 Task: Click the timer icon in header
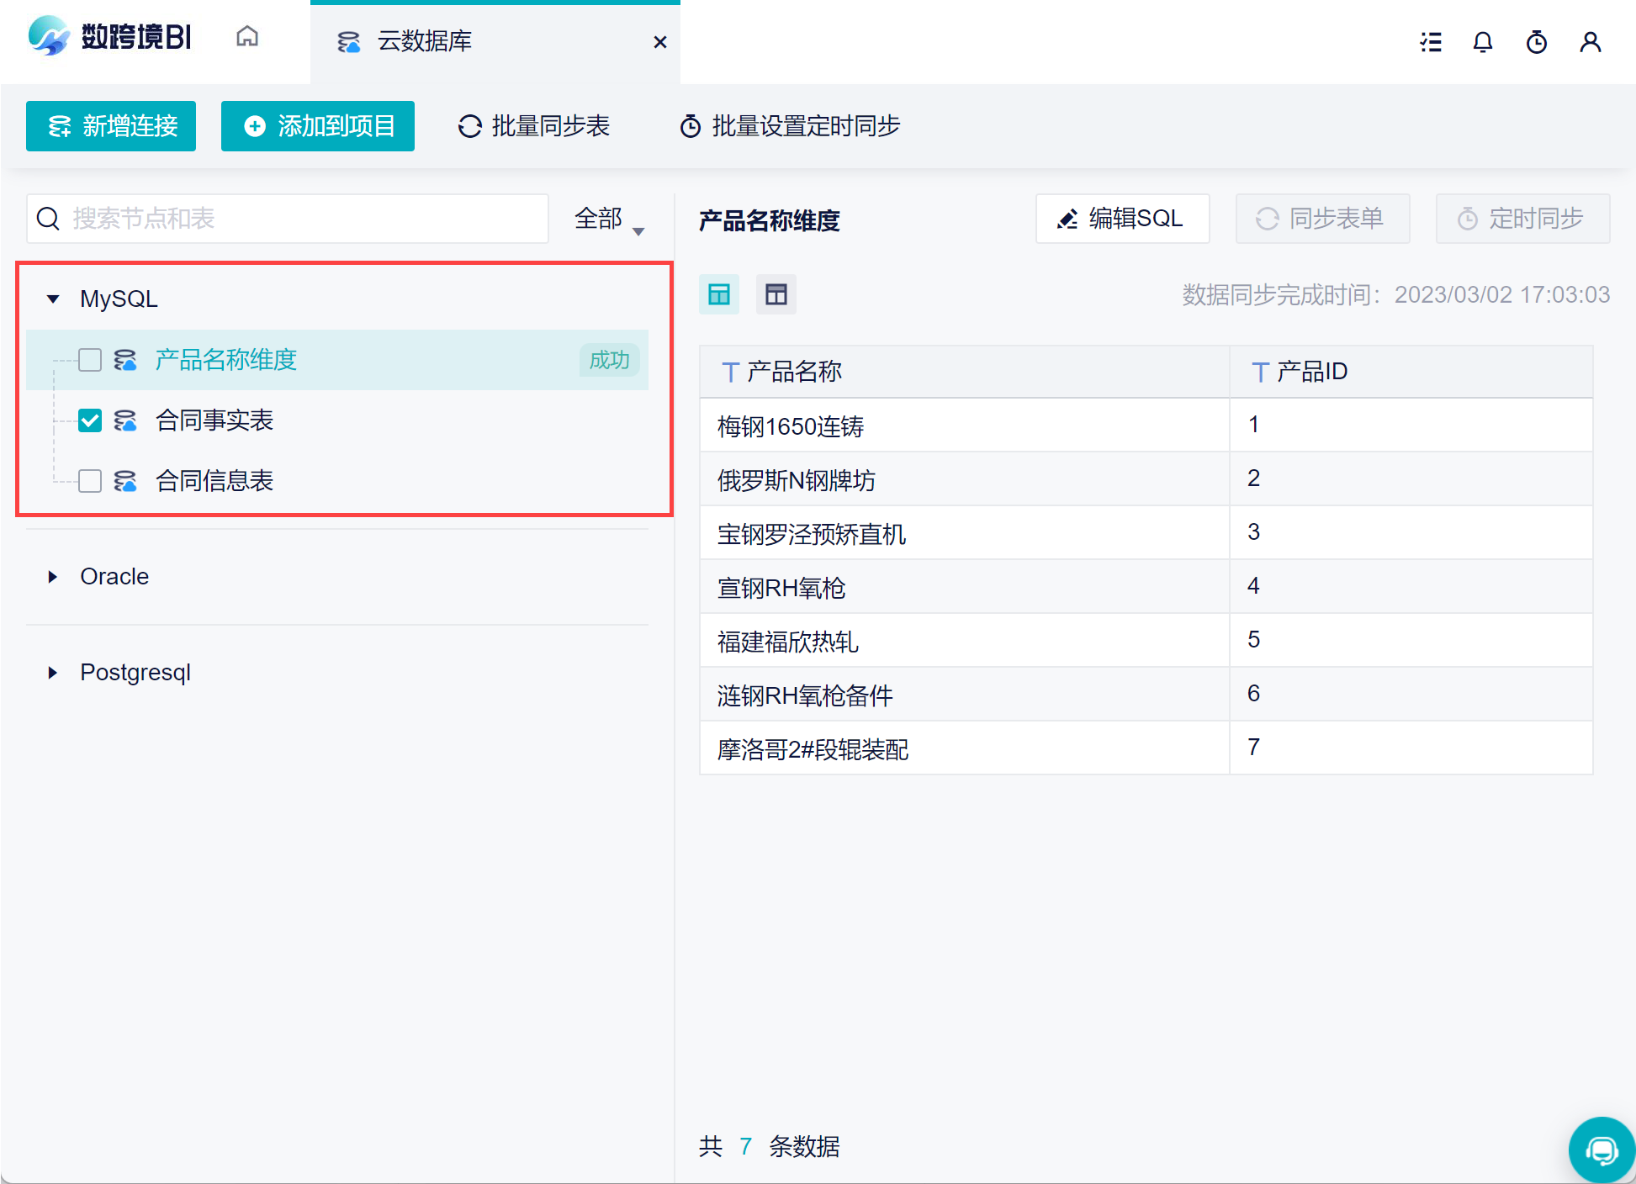1536,42
